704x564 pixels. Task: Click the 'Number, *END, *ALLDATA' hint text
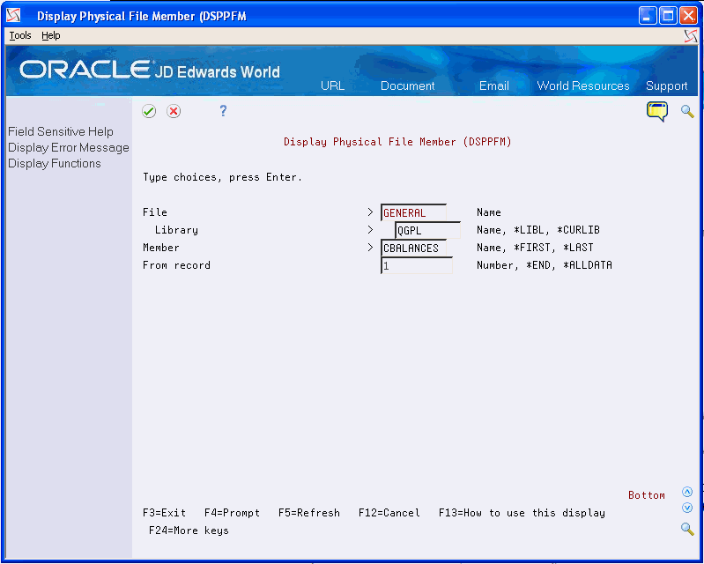tap(545, 265)
